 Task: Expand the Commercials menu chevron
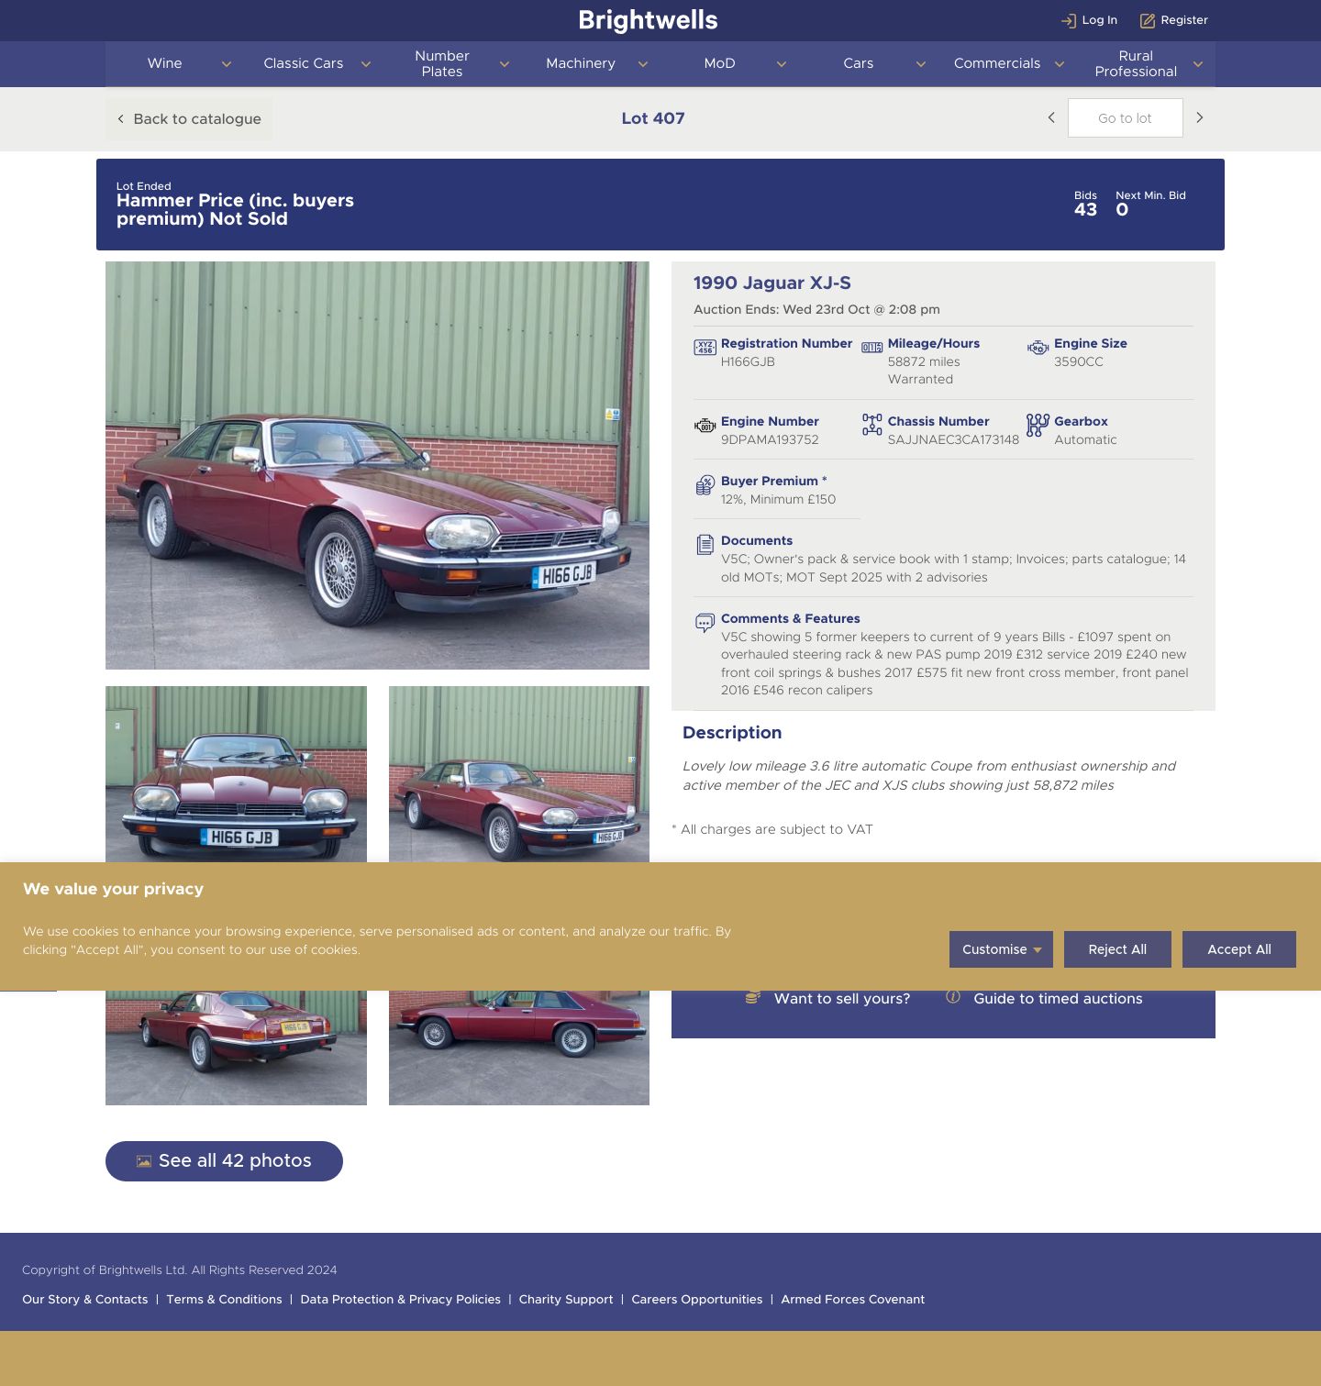[1059, 64]
